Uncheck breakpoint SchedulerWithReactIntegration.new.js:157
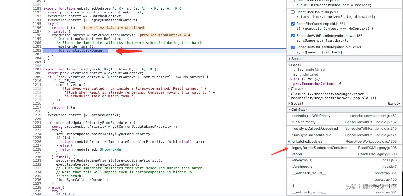The height and width of the screenshot is (196, 403). (x=293, y=36)
